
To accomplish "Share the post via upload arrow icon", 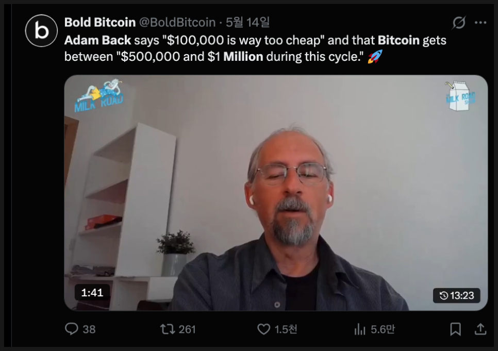I will (480, 329).
